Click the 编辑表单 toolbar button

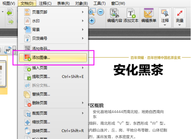point(149,16)
